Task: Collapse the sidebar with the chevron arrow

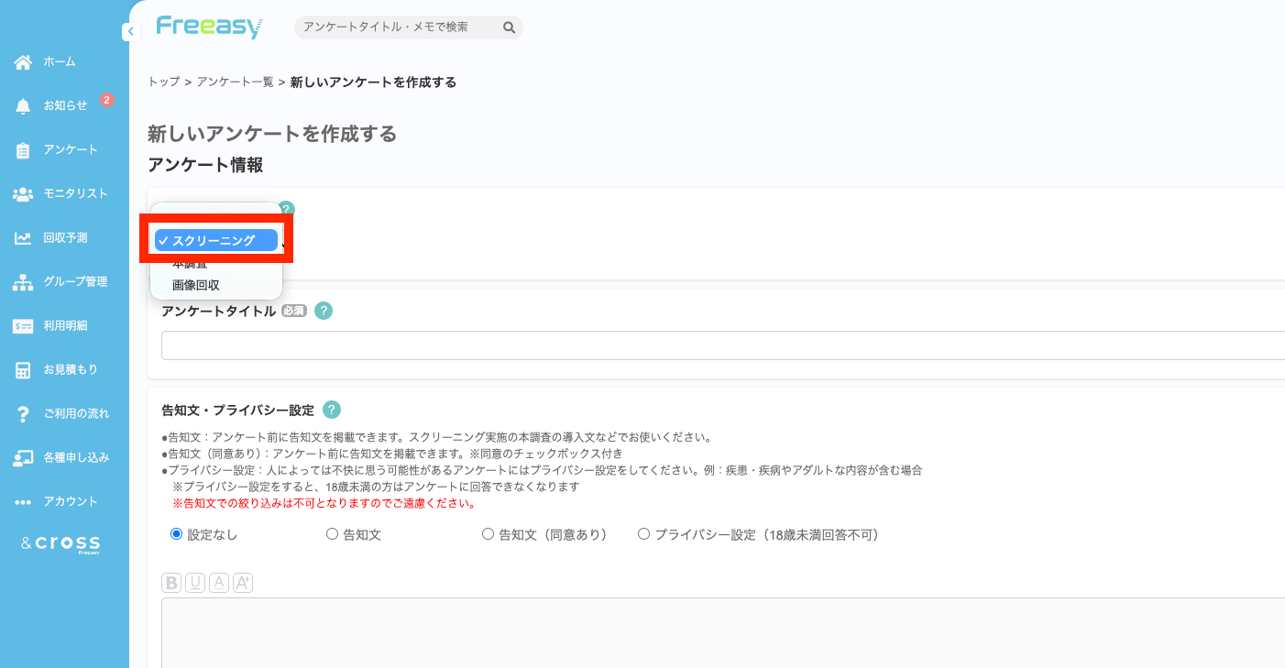Action: point(131,30)
